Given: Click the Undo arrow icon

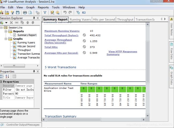Looking at the screenshot, I should pos(65,13).
